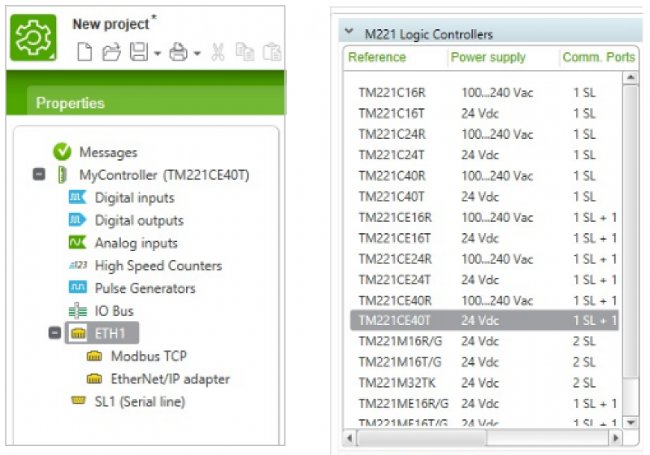Select the TM221ME16R/G controller row
Viewport: 650px width, 455px height.
tap(485, 403)
